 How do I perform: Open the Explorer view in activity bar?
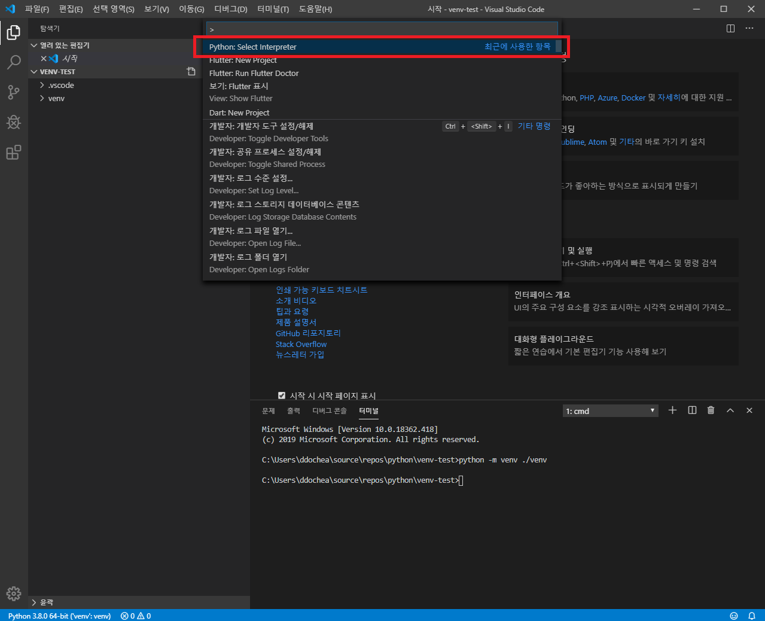pyautogui.click(x=13, y=32)
